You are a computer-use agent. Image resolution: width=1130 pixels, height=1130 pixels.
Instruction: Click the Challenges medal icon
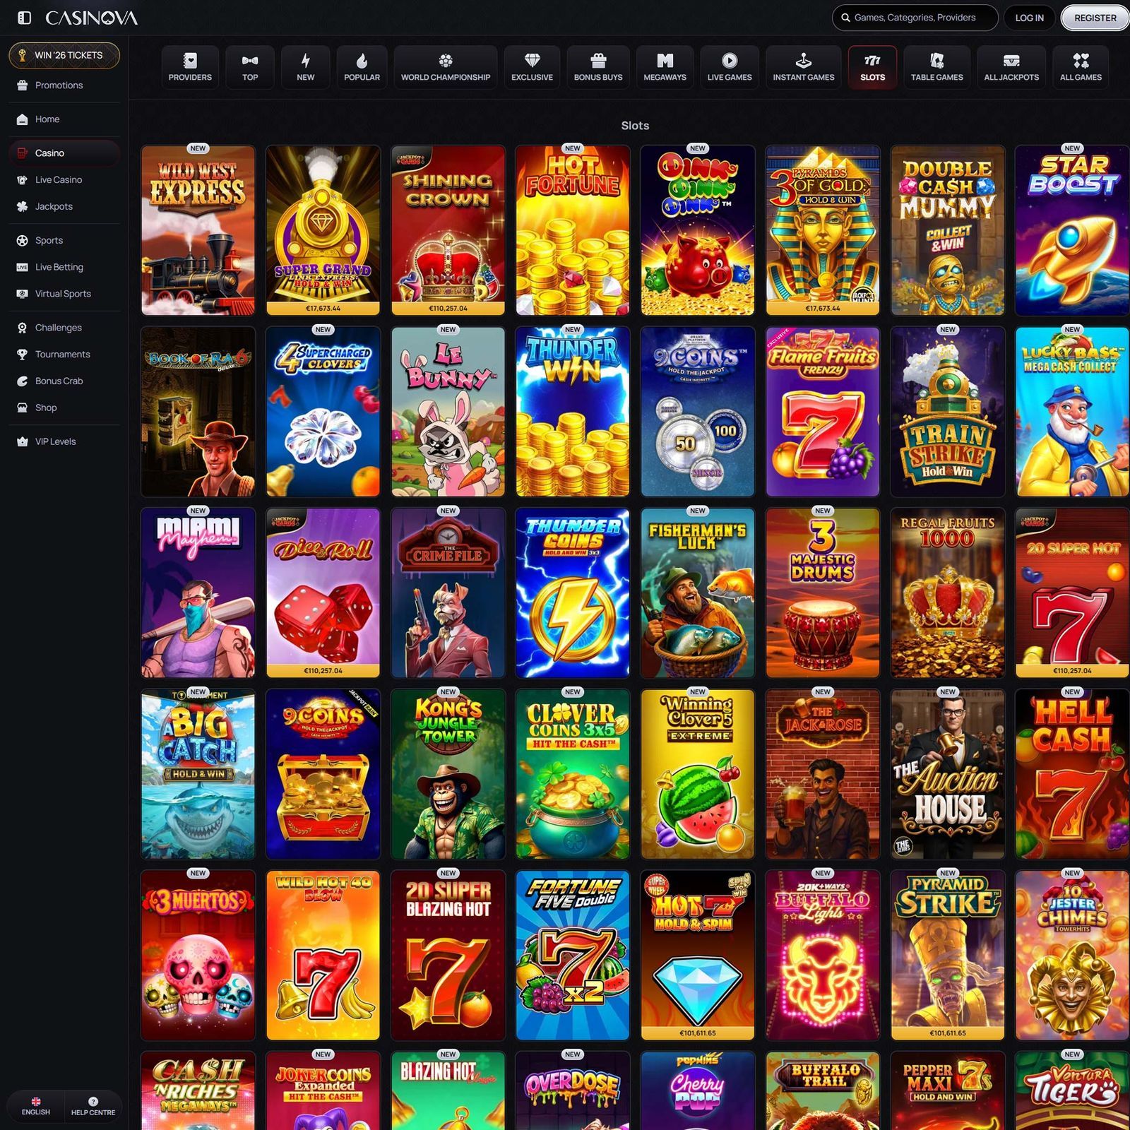coord(22,328)
